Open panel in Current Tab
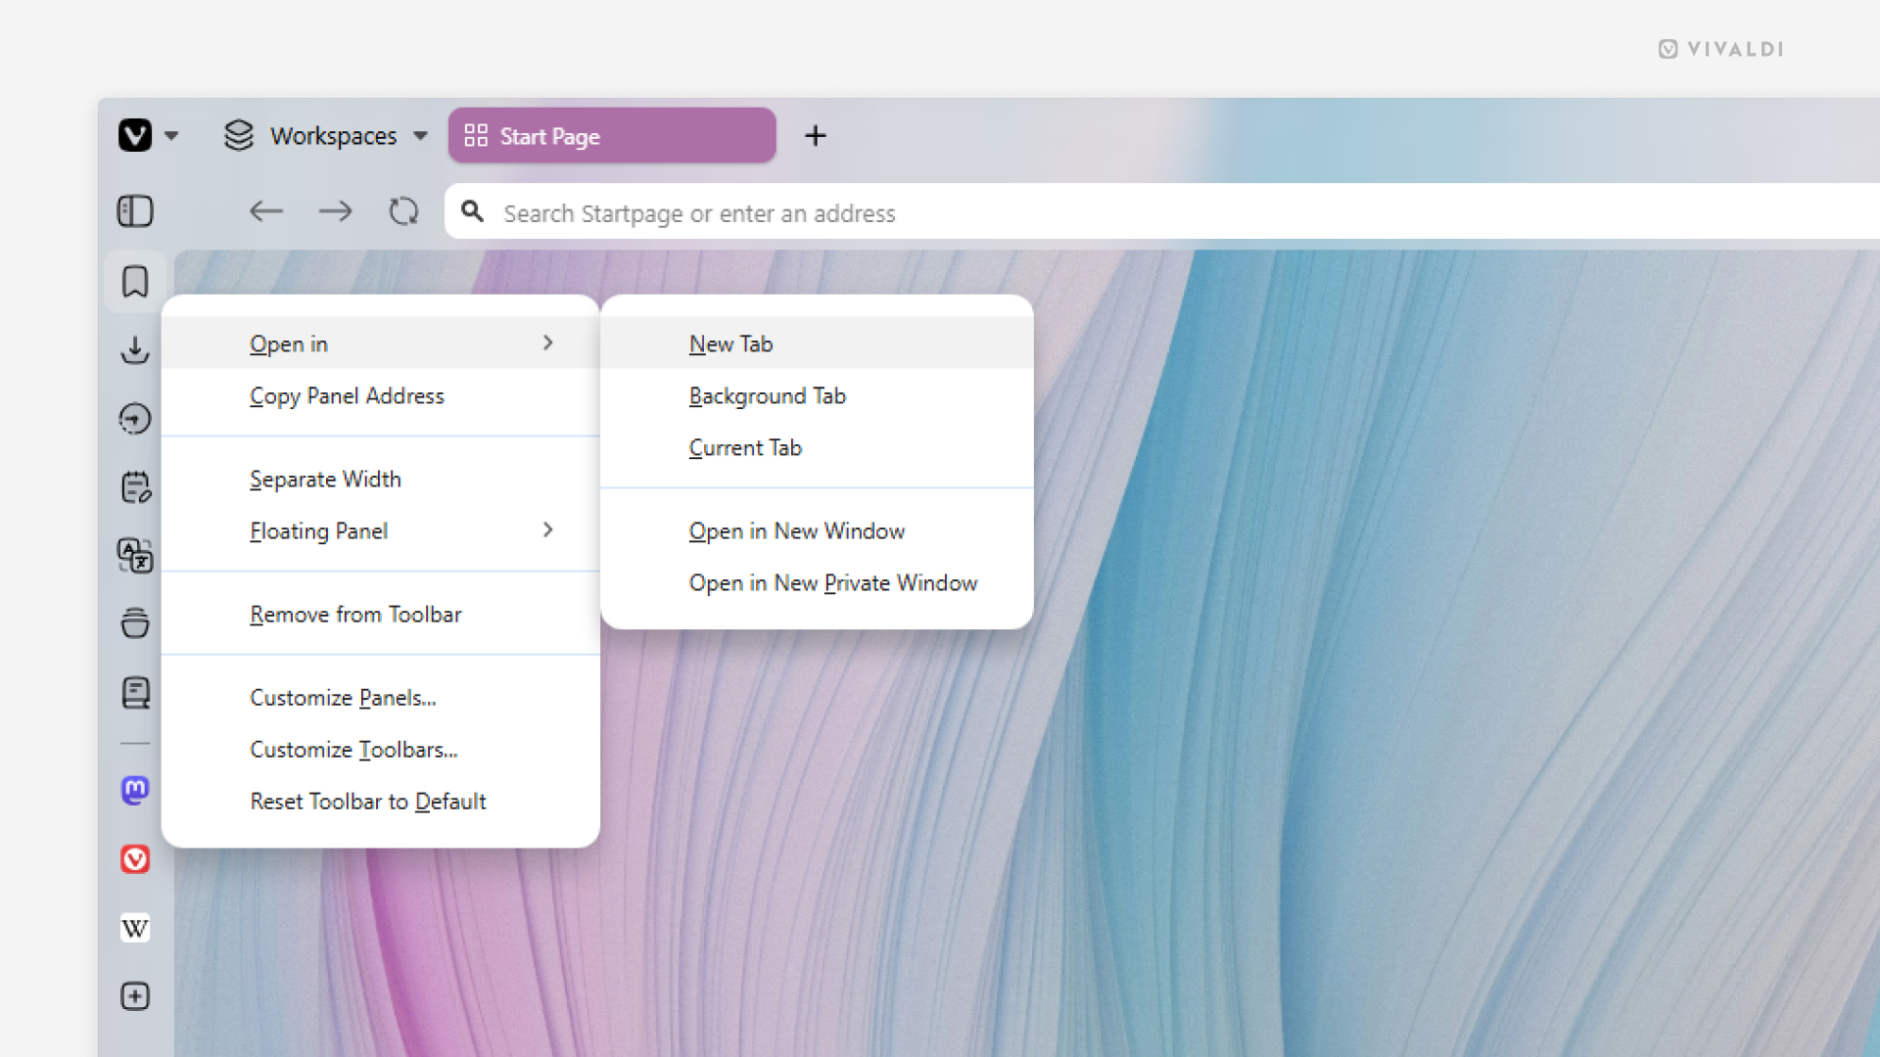 (x=817, y=447)
